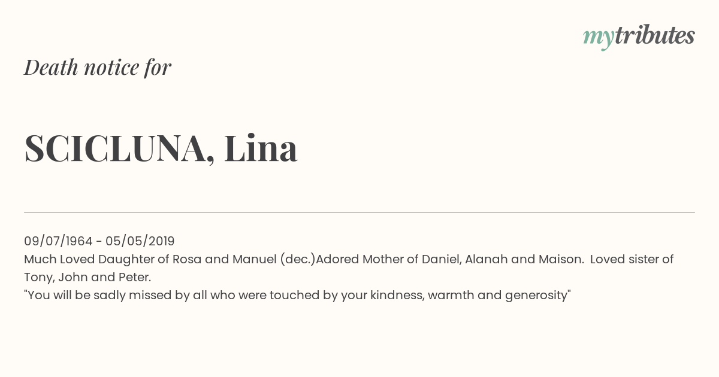Screen dimensions: 719x377
Task: Click "Tony, John and Peter." line
Action: coord(87,277)
